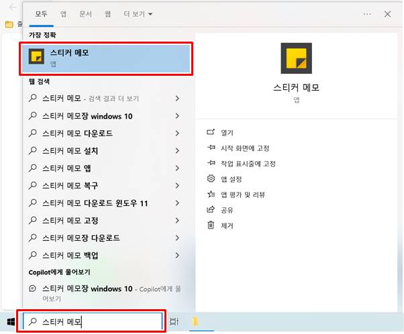This screenshot has height=334, width=404.
Task: Expand chevron for 스티커 메모 앱
Action: point(177,168)
